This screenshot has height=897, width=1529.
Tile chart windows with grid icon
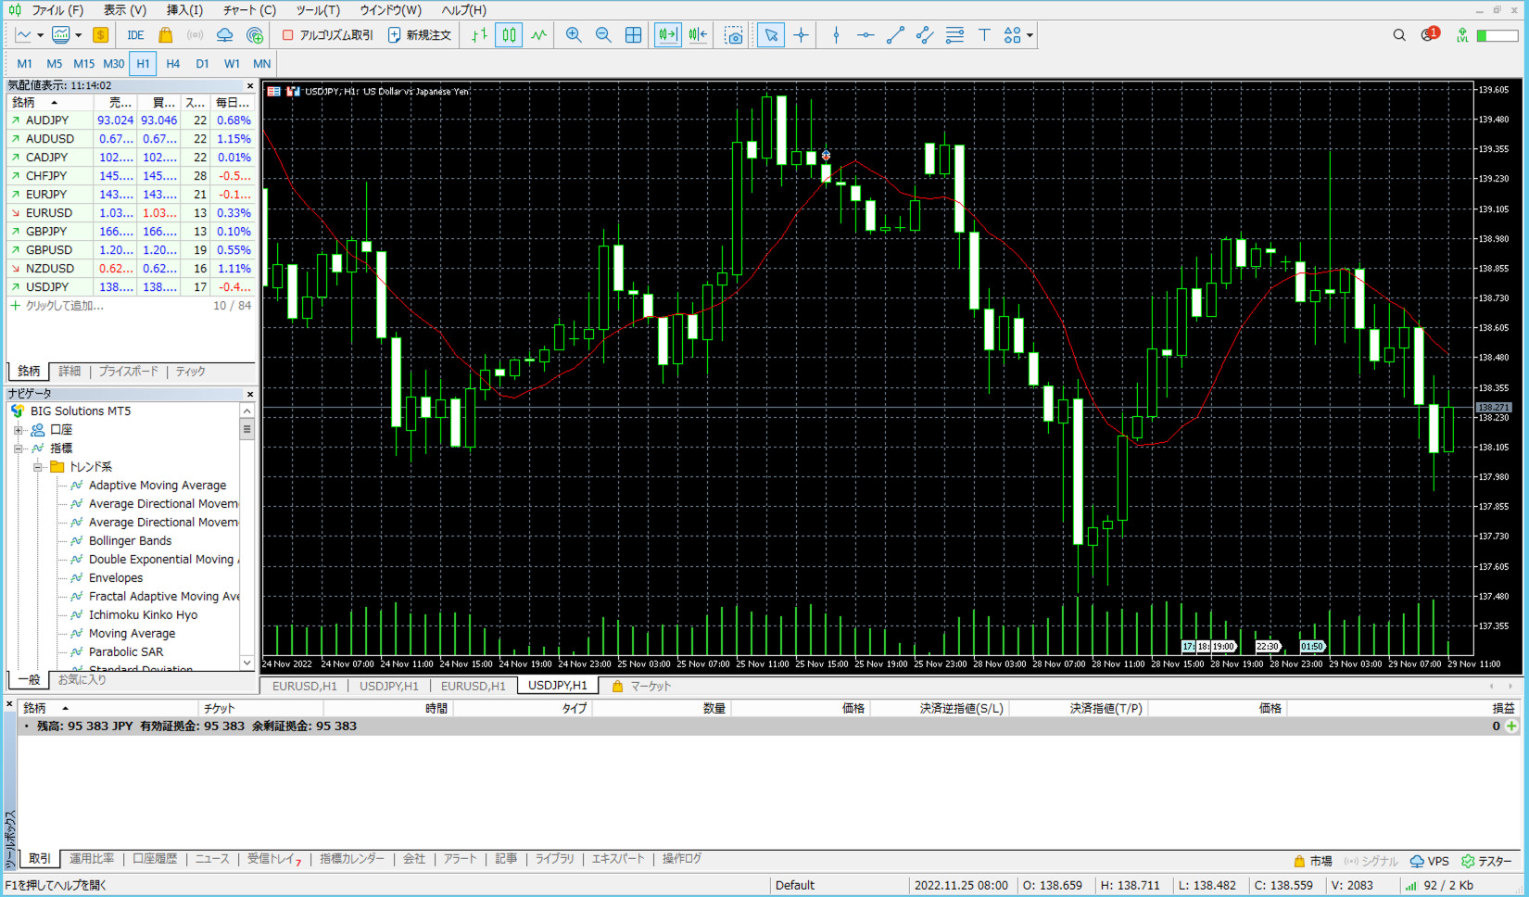(x=633, y=35)
